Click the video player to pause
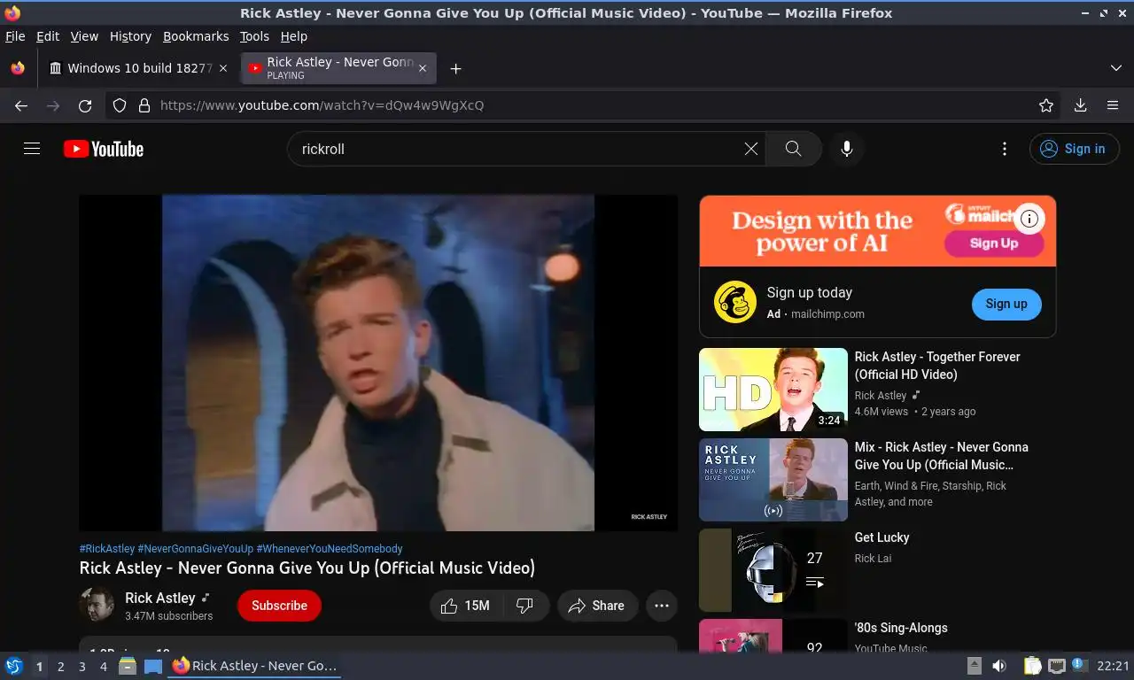The height and width of the screenshot is (680, 1134). [378, 363]
